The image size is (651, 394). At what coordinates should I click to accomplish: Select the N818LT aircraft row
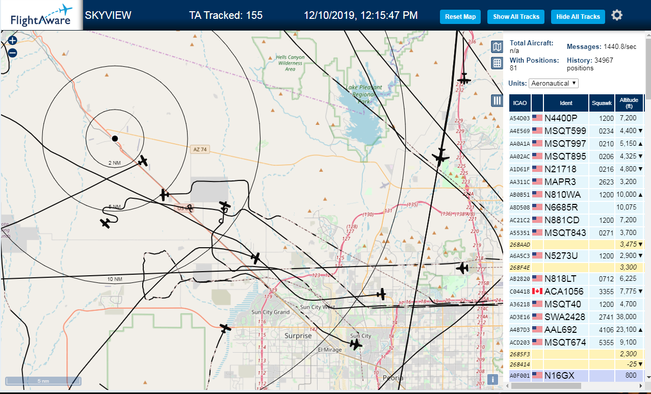pyautogui.click(x=576, y=278)
